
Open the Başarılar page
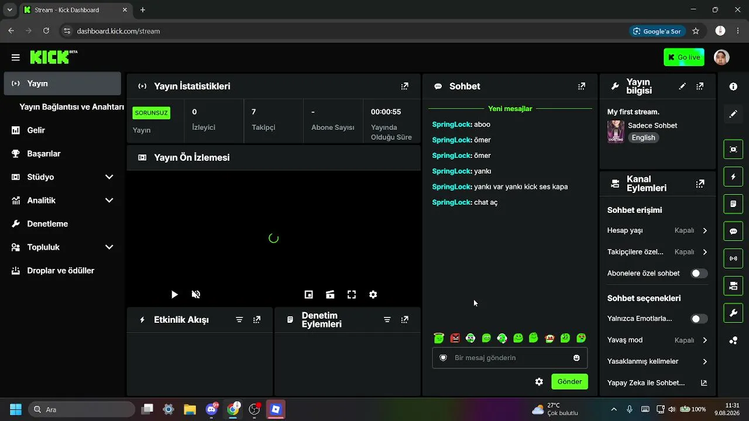62,154
